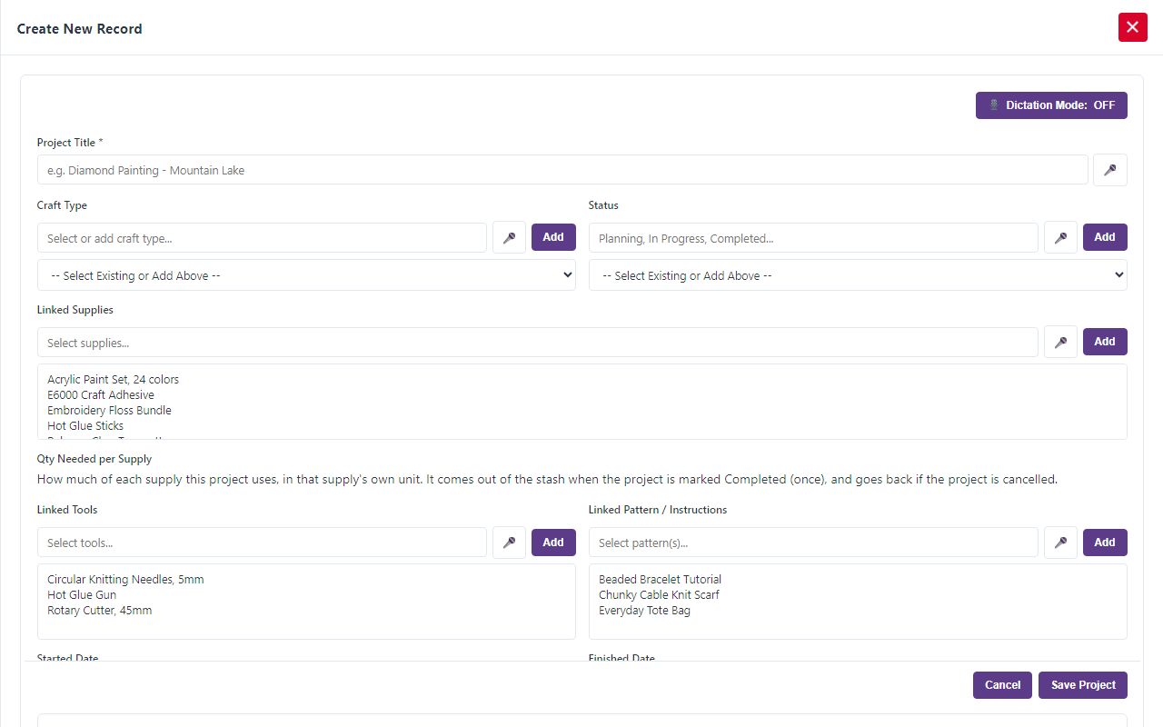Click Add next to Craft Type

[x=553, y=237]
